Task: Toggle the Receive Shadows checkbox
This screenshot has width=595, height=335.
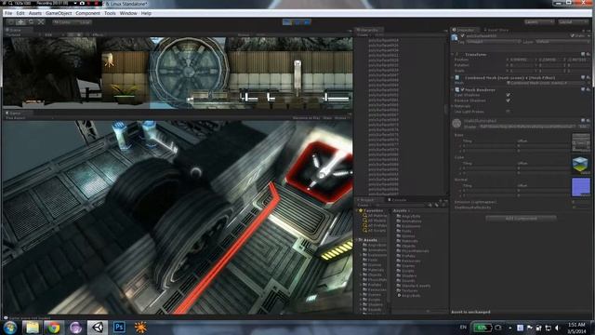Action: click(x=508, y=100)
